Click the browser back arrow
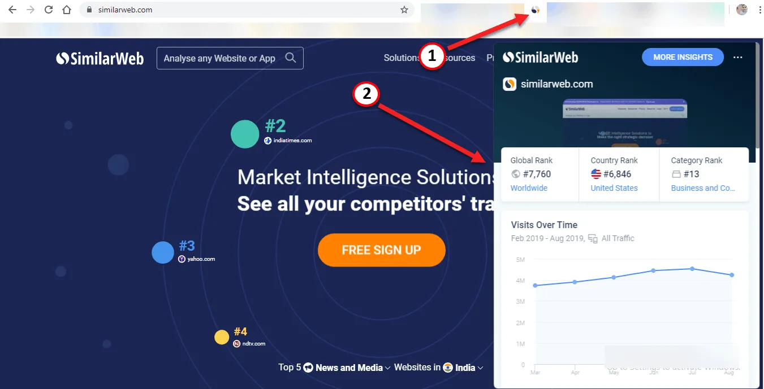This screenshot has width=764, height=389. pos(12,10)
